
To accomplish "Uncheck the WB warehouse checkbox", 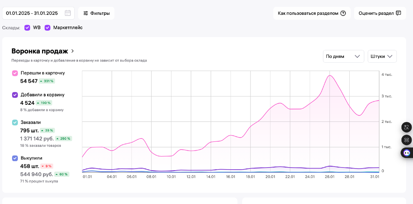I will click(27, 28).
